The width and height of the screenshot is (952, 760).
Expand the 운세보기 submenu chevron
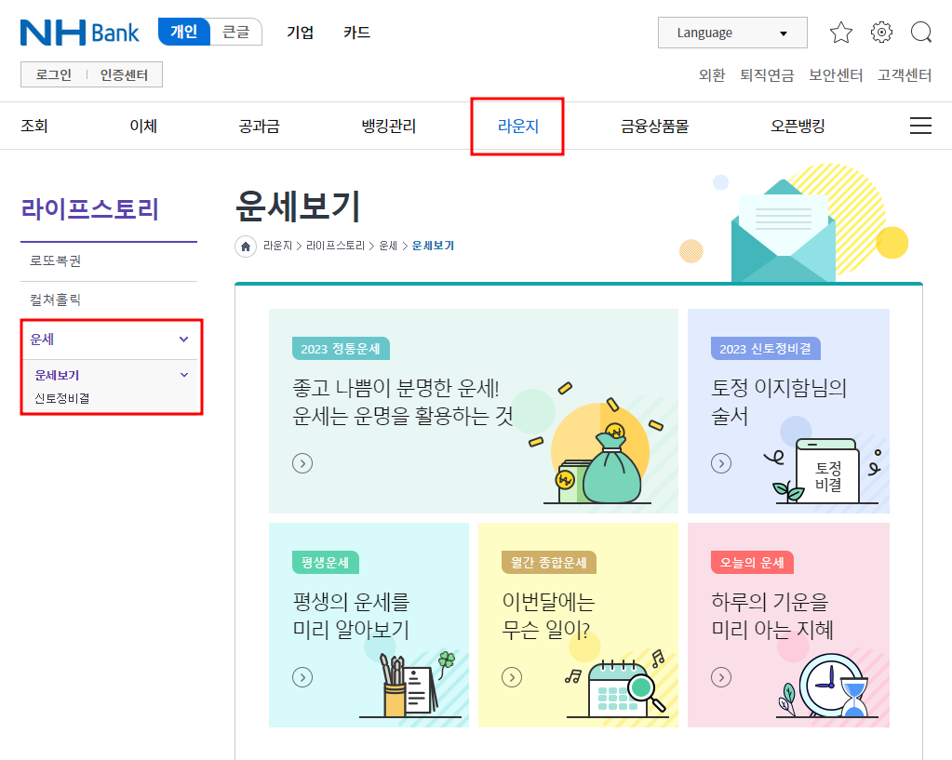pyautogui.click(x=184, y=375)
